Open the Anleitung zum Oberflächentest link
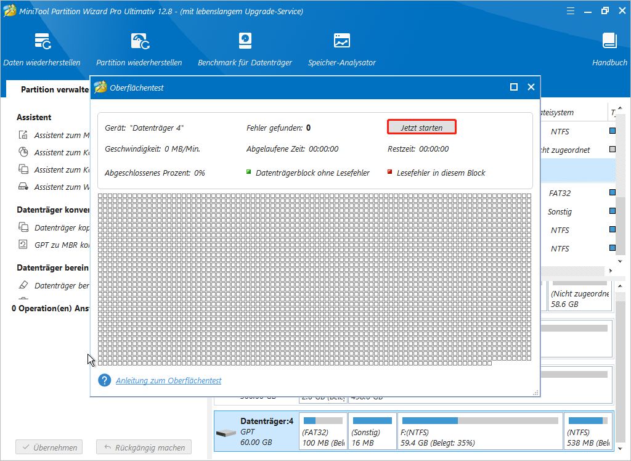The image size is (631, 461). (169, 380)
